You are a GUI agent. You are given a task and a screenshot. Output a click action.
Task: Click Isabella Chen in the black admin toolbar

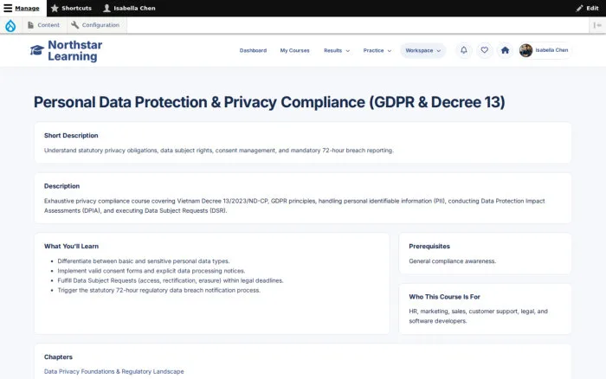click(x=134, y=8)
